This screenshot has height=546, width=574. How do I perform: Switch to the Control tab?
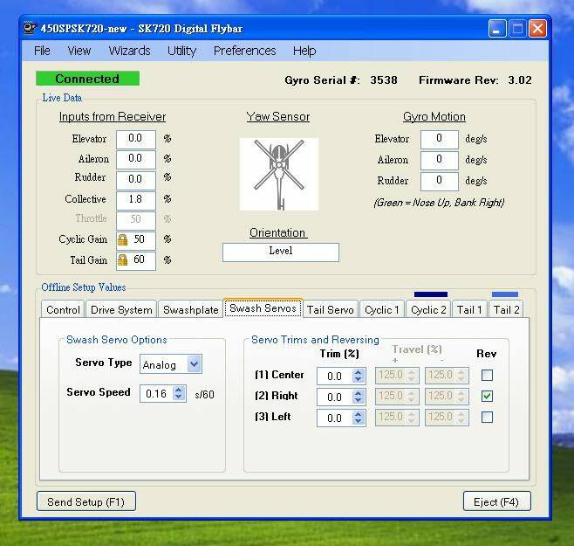[63, 310]
